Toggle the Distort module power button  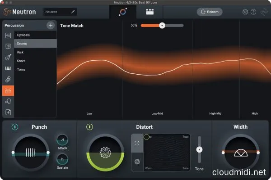click(x=89, y=127)
